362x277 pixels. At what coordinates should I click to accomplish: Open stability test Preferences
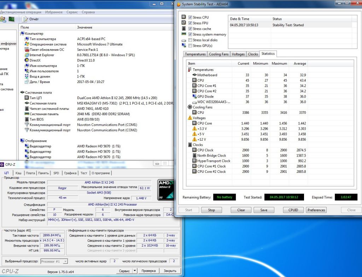[316, 210]
